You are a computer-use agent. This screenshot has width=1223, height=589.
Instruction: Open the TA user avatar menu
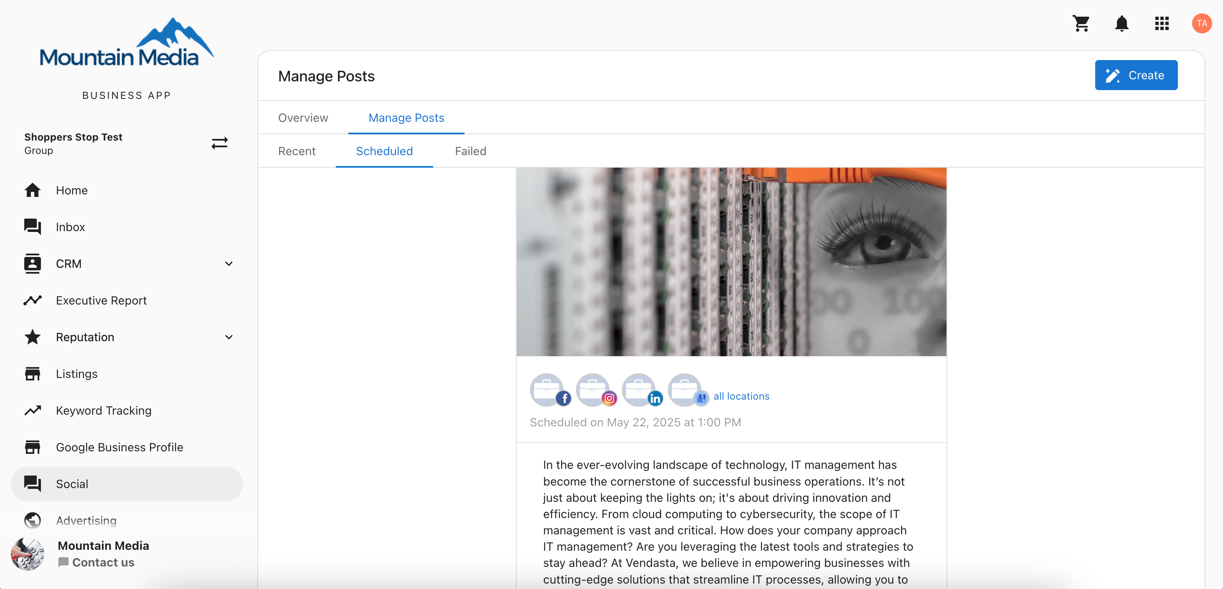click(1202, 23)
